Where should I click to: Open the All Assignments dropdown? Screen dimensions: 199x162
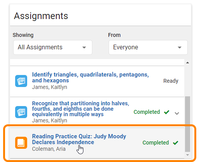[x=53, y=47]
